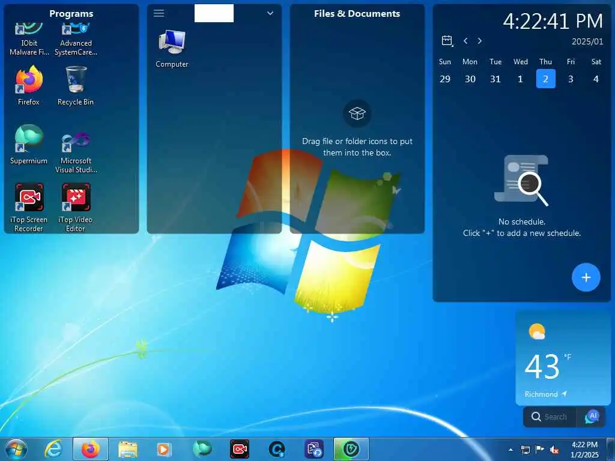
Task: Select Sunday 29 in calendar
Action: click(445, 79)
